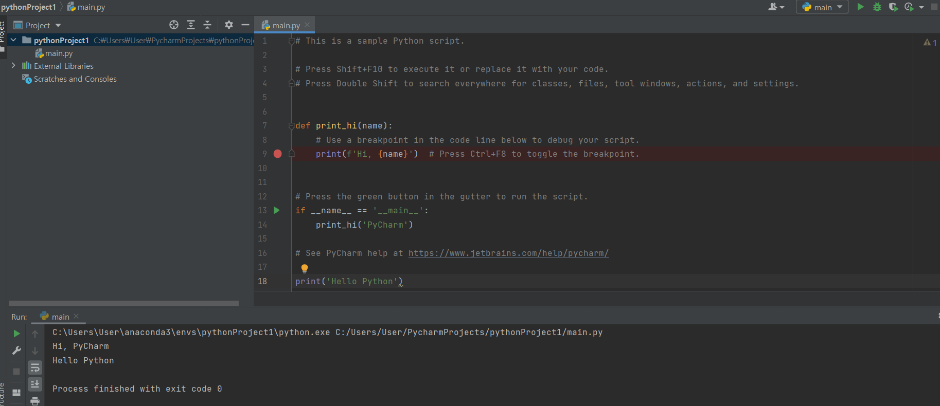Rerun main from Run panel green arrow
This screenshot has width=940, height=406.
[x=16, y=334]
